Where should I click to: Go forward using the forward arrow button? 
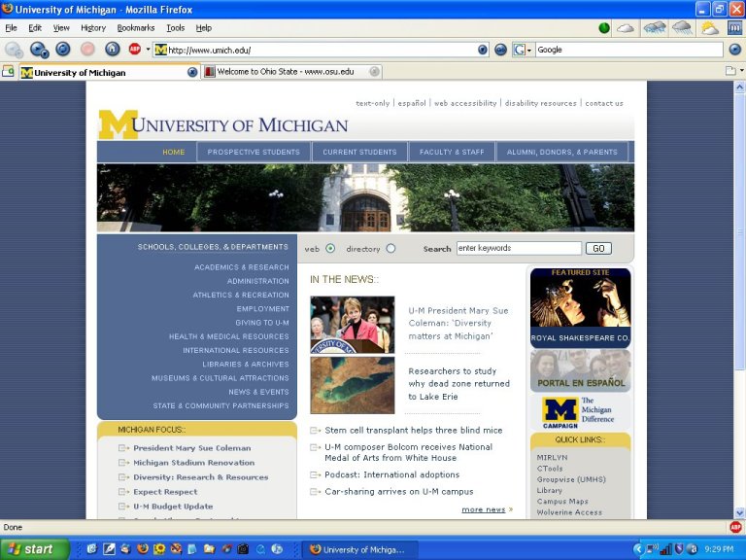pyautogui.click(x=39, y=50)
